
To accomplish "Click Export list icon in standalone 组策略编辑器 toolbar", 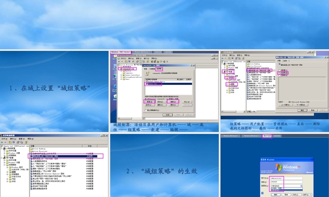I will click(x=22, y=142).
